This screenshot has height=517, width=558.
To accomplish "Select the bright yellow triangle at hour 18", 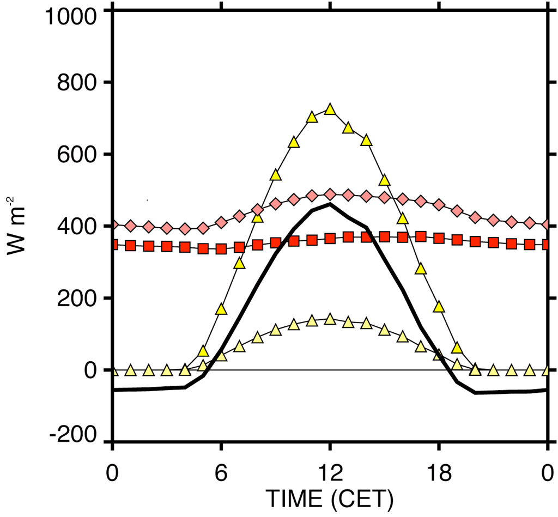I will pyautogui.click(x=439, y=307).
